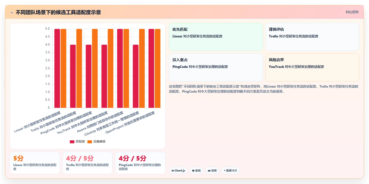Click the red Trello 匹配度 bar
369x184 pixels.
(x=73, y=76)
